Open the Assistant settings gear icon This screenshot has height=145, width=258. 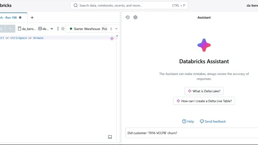135,17
